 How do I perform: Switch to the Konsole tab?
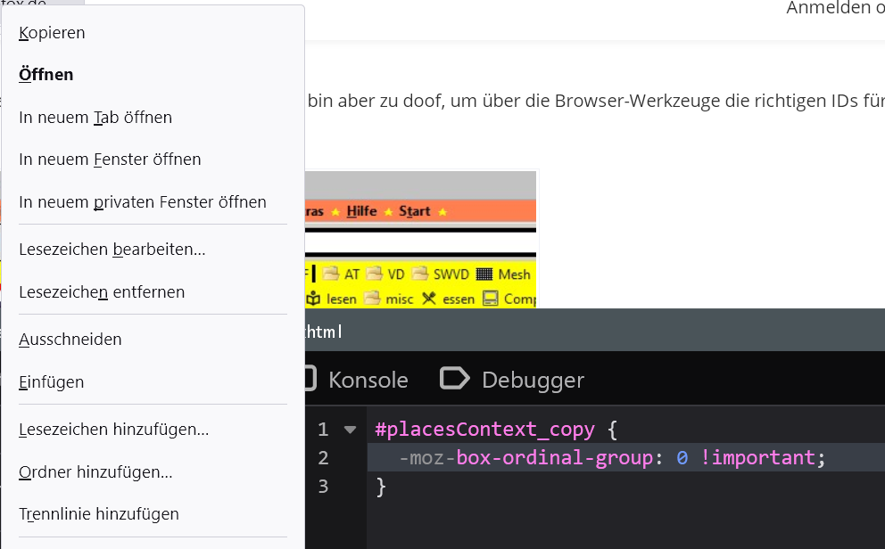coord(367,380)
